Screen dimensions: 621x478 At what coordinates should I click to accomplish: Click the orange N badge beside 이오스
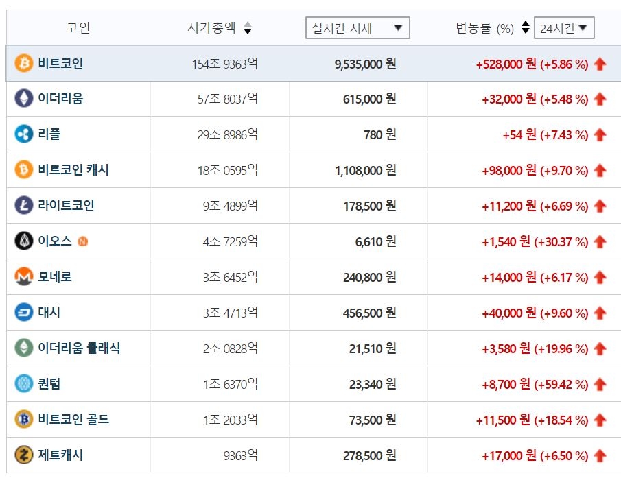83,241
